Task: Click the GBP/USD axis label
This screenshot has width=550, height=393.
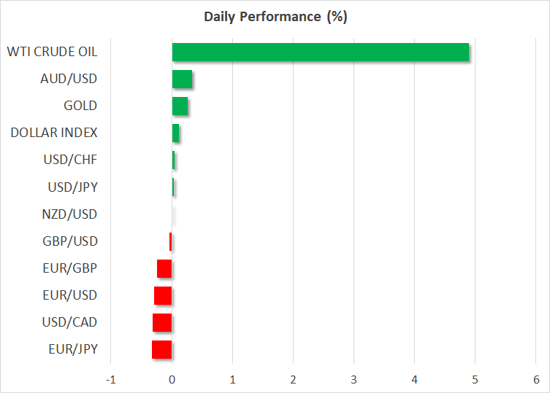Action: (x=71, y=241)
